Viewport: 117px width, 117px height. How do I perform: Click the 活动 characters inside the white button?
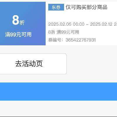coord(29,64)
